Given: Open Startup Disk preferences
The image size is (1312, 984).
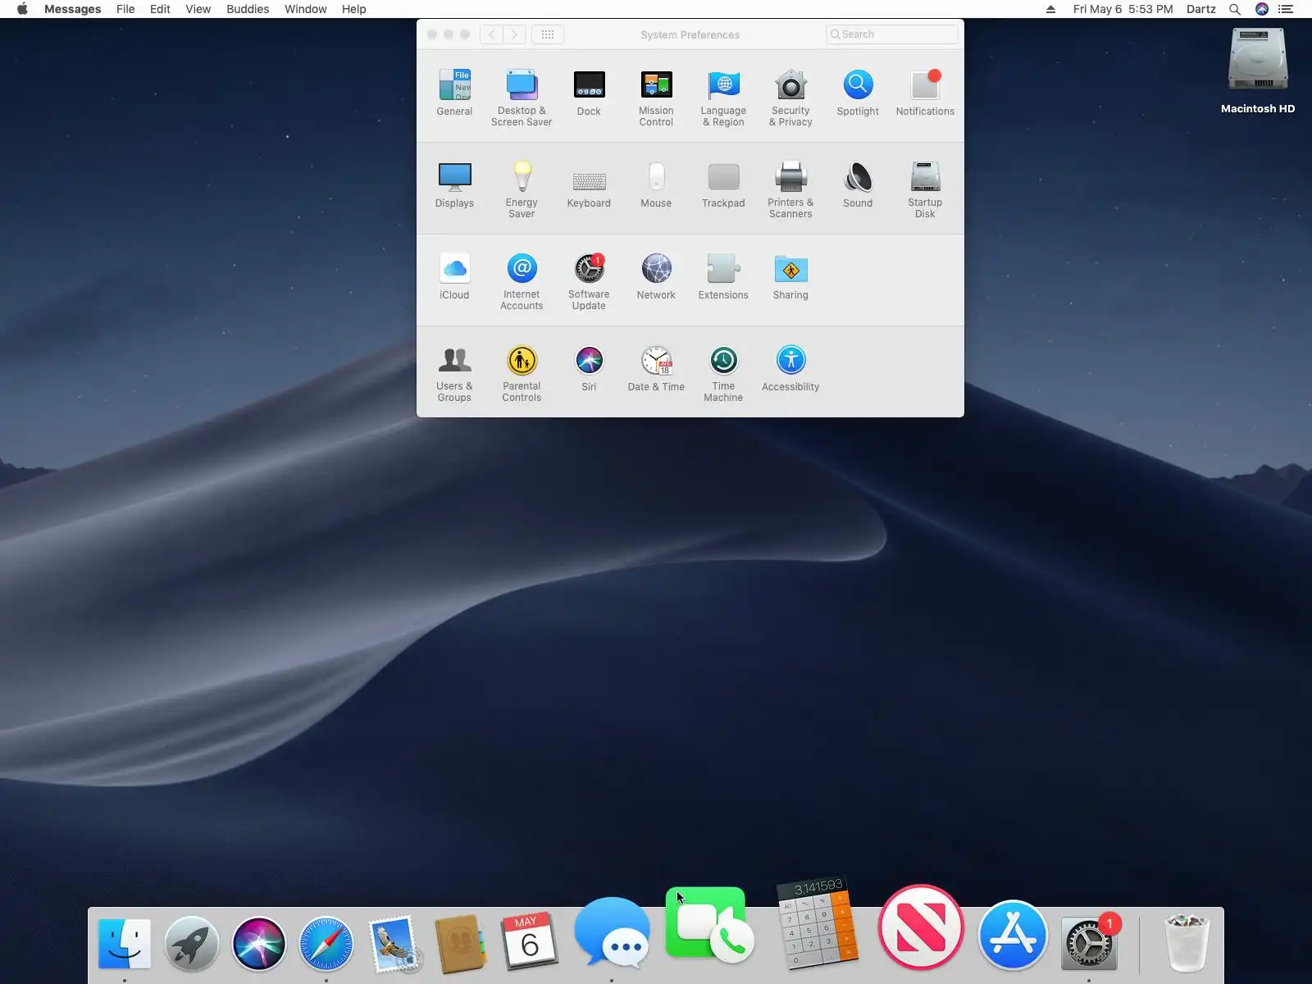Looking at the screenshot, I should point(925,189).
